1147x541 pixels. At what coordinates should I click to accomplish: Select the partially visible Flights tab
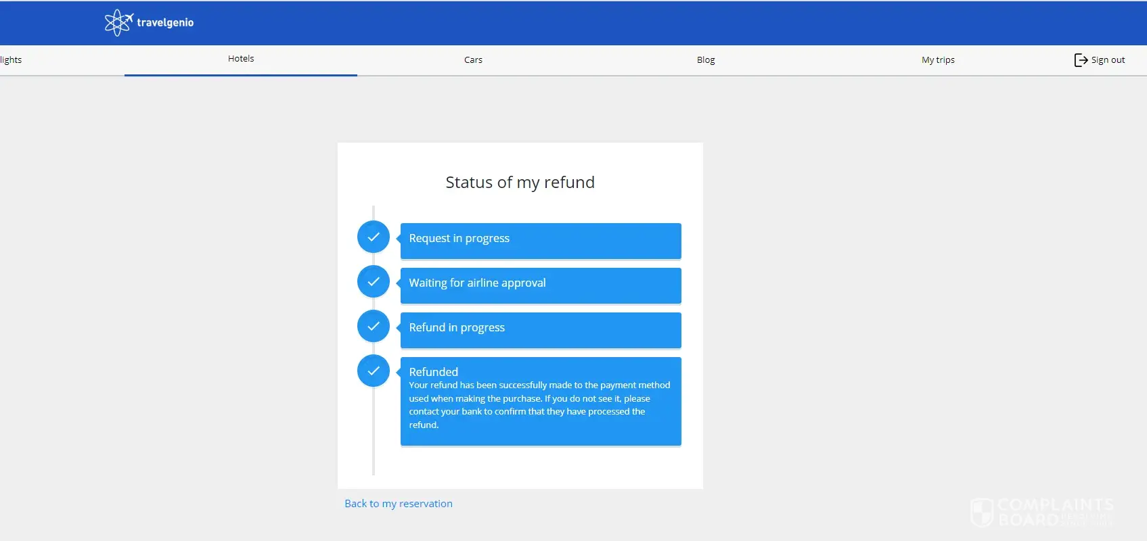[11, 60]
